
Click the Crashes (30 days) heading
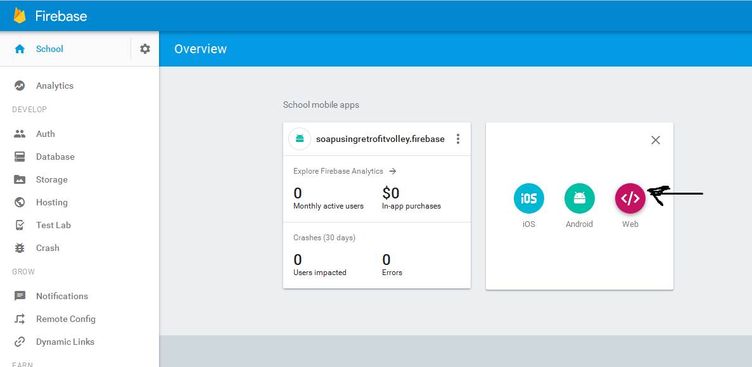click(324, 238)
